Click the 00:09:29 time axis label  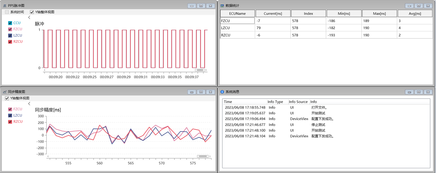click(x=124, y=77)
